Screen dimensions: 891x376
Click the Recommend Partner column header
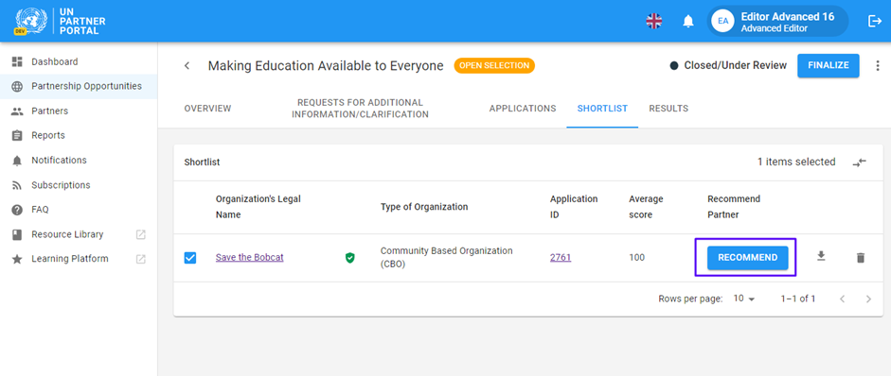click(x=734, y=207)
